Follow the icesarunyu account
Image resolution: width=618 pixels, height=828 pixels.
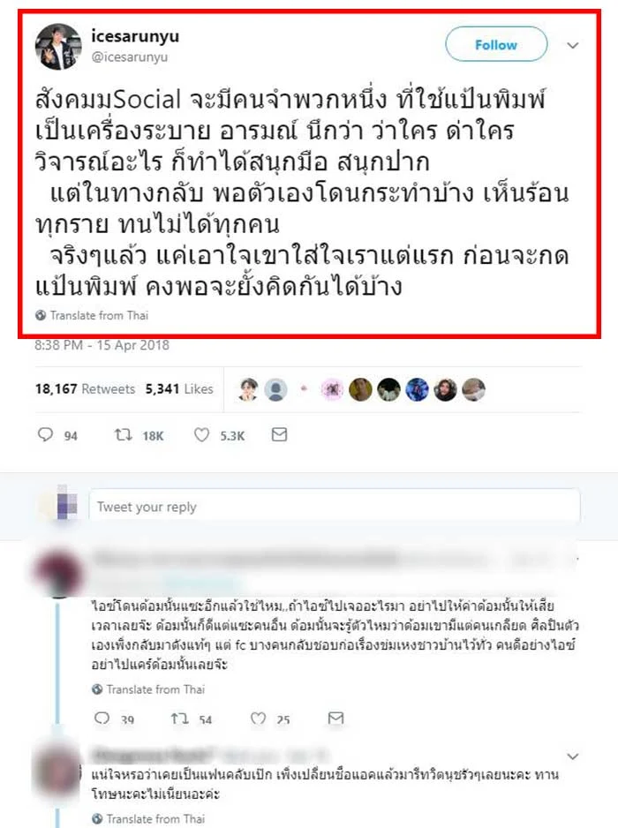(496, 45)
